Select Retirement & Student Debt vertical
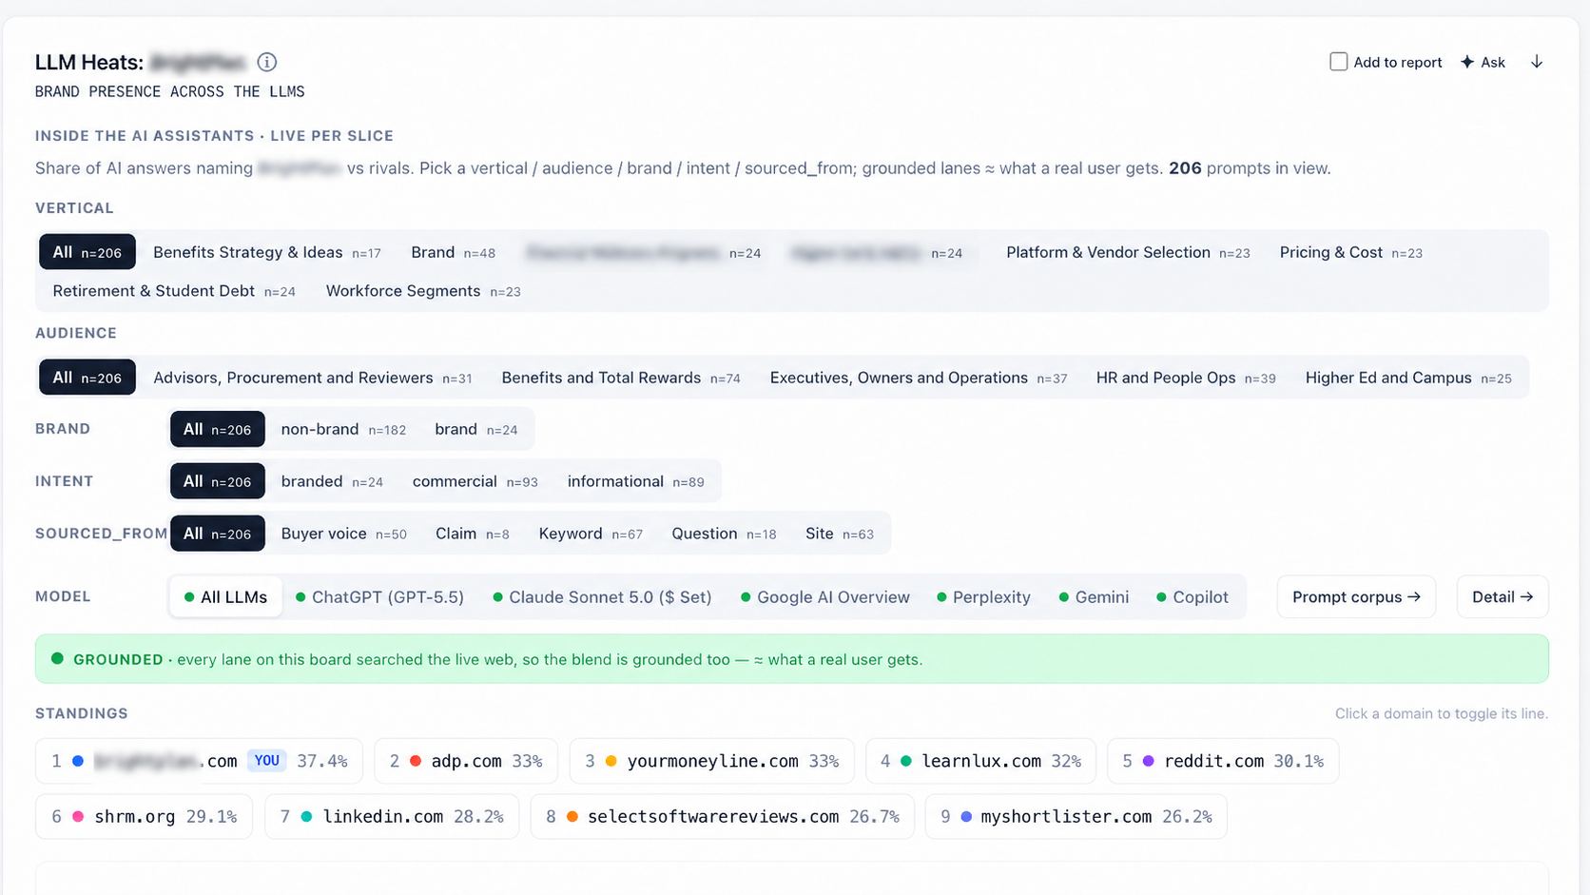The width and height of the screenshot is (1590, 895). (174, 291)
